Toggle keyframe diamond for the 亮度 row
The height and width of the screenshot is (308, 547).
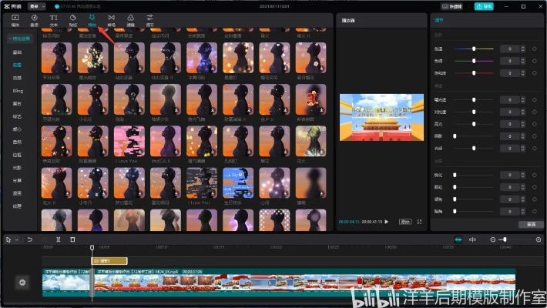tap(534, 99)
